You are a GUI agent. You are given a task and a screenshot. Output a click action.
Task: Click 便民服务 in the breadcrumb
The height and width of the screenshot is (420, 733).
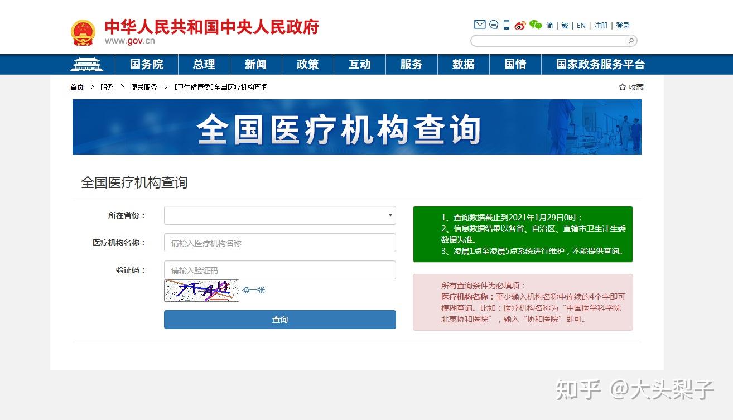point(144,87)
